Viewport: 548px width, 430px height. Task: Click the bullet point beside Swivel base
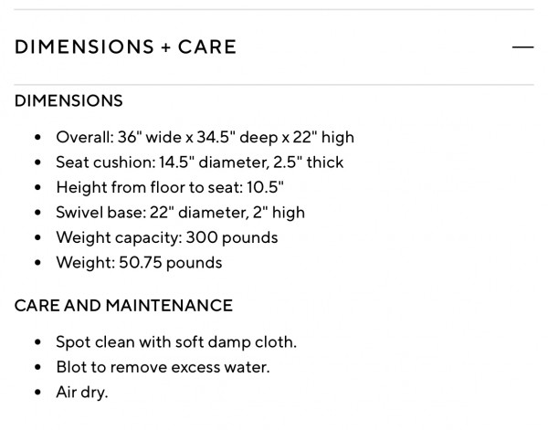(x=37, y=213)
